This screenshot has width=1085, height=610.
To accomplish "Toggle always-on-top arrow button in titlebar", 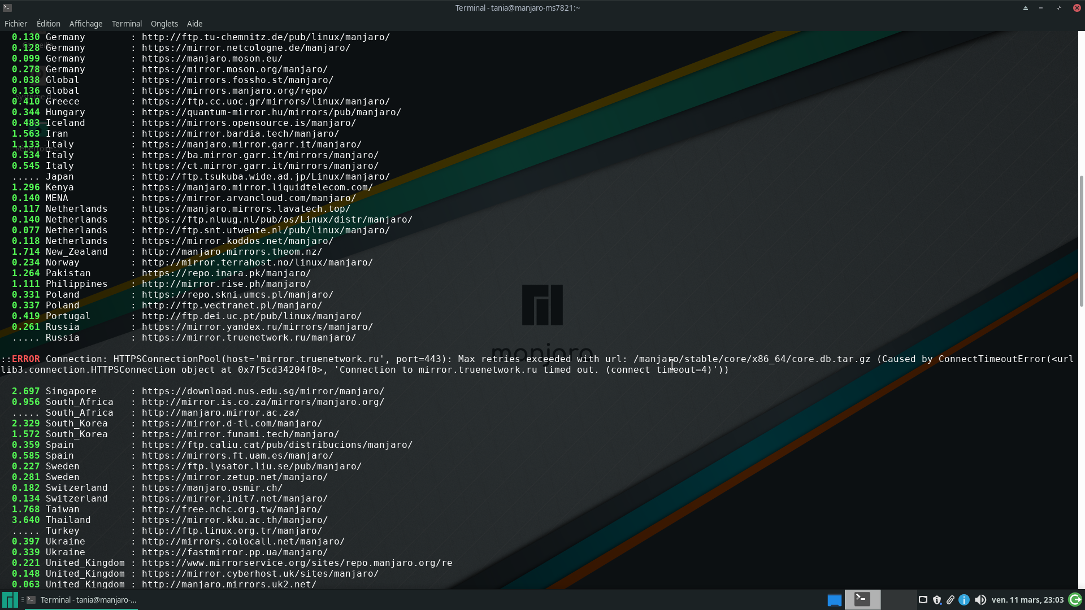I will 1025,8.
